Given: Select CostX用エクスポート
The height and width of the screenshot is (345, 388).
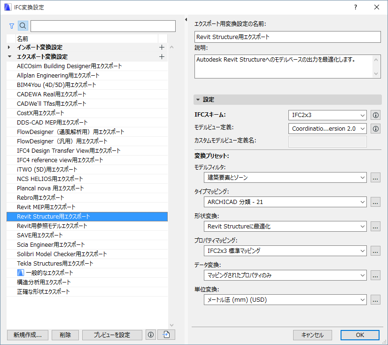Looking at the screenshot, I should 87,113.
